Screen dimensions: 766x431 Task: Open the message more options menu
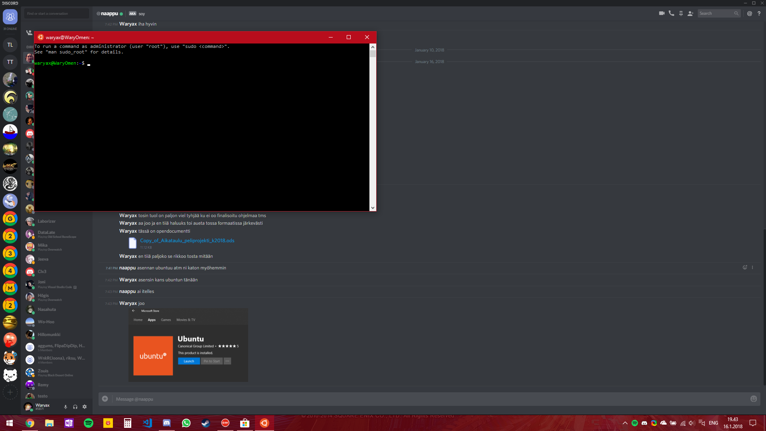(752, 268)
